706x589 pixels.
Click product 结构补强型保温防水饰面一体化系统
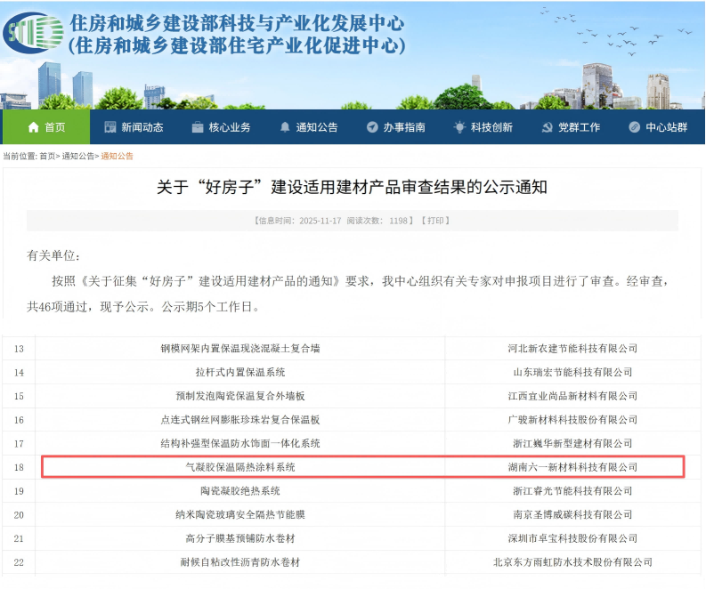(x=240, y=443)
